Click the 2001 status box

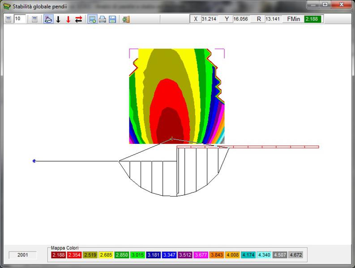(x=23, y=255)
